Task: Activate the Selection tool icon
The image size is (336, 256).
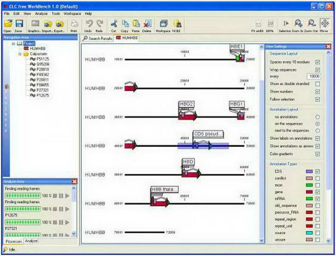Action: [286, 24]
